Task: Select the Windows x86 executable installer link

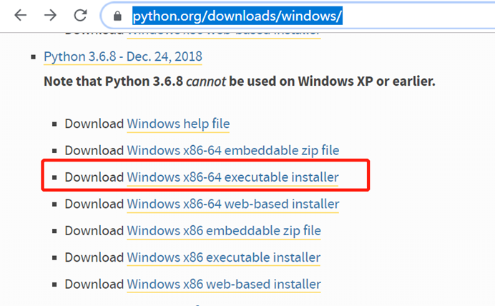Action: (223, 257)
